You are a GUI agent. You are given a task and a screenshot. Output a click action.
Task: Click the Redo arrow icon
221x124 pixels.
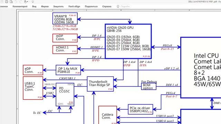(20, 2)
